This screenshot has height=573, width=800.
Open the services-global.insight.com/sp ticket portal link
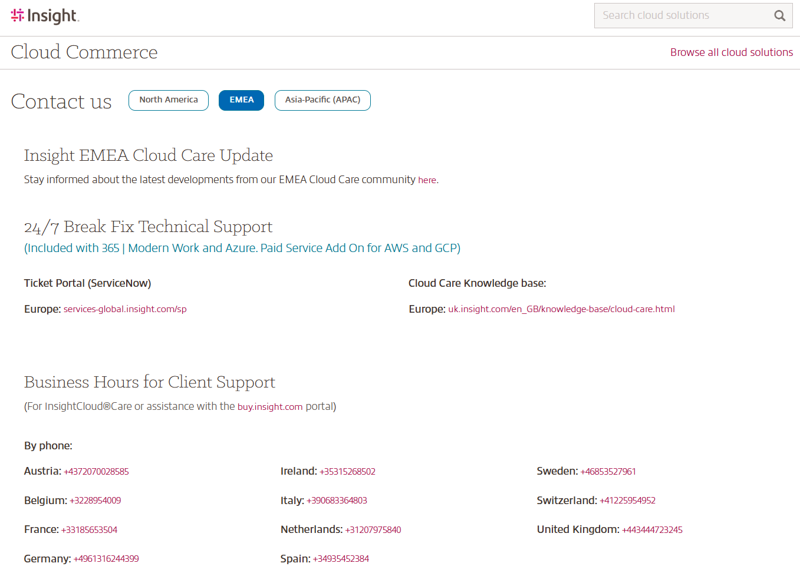tap(124, 309)
